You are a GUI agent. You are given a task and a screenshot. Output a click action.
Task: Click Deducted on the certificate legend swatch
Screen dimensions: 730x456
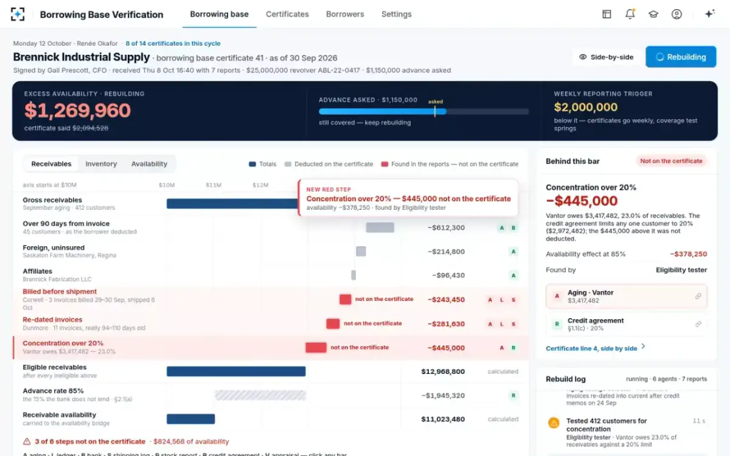click(x=288, y=164)
